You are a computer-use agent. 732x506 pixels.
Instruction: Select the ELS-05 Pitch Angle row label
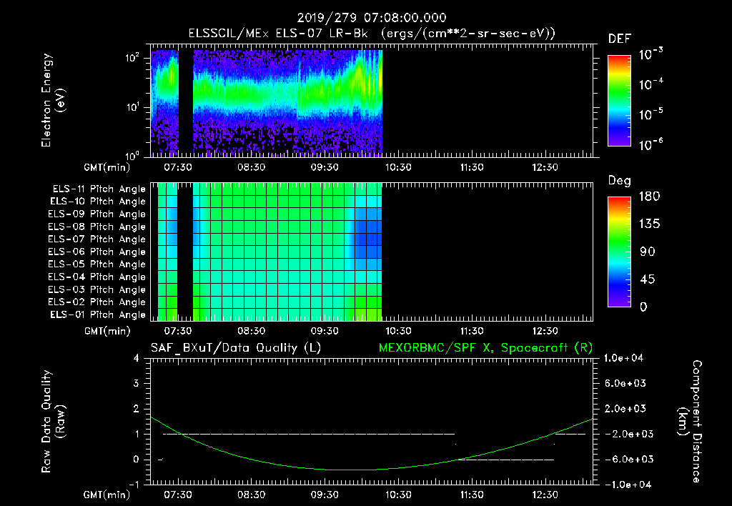(x=97, y=264)
